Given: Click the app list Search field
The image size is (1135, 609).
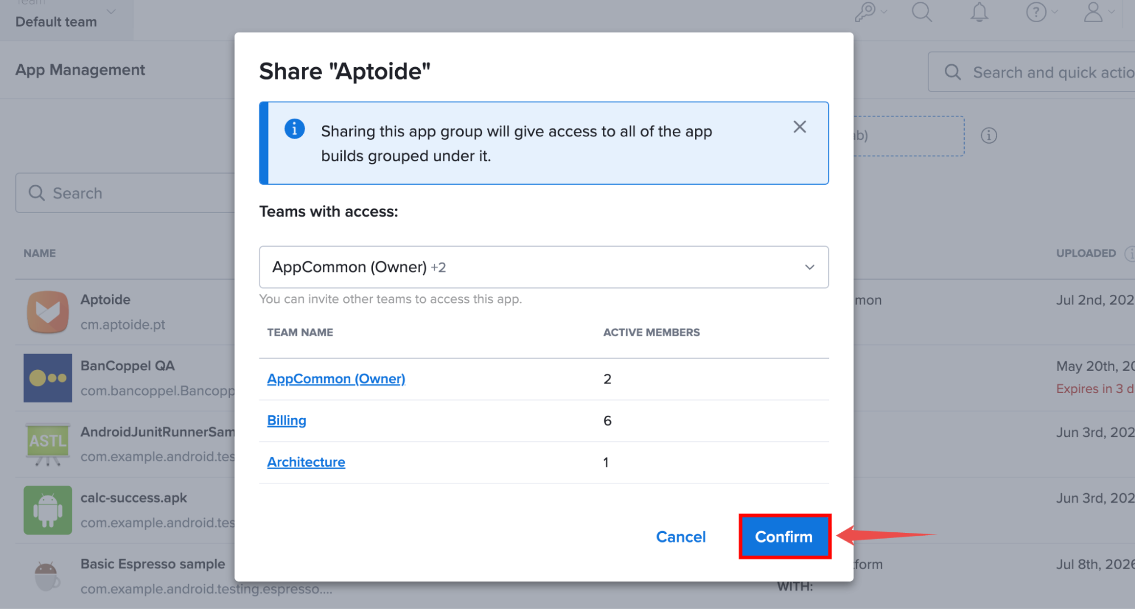Looking at the screenshot, I should pyautogui.click(x=125, y=193).
